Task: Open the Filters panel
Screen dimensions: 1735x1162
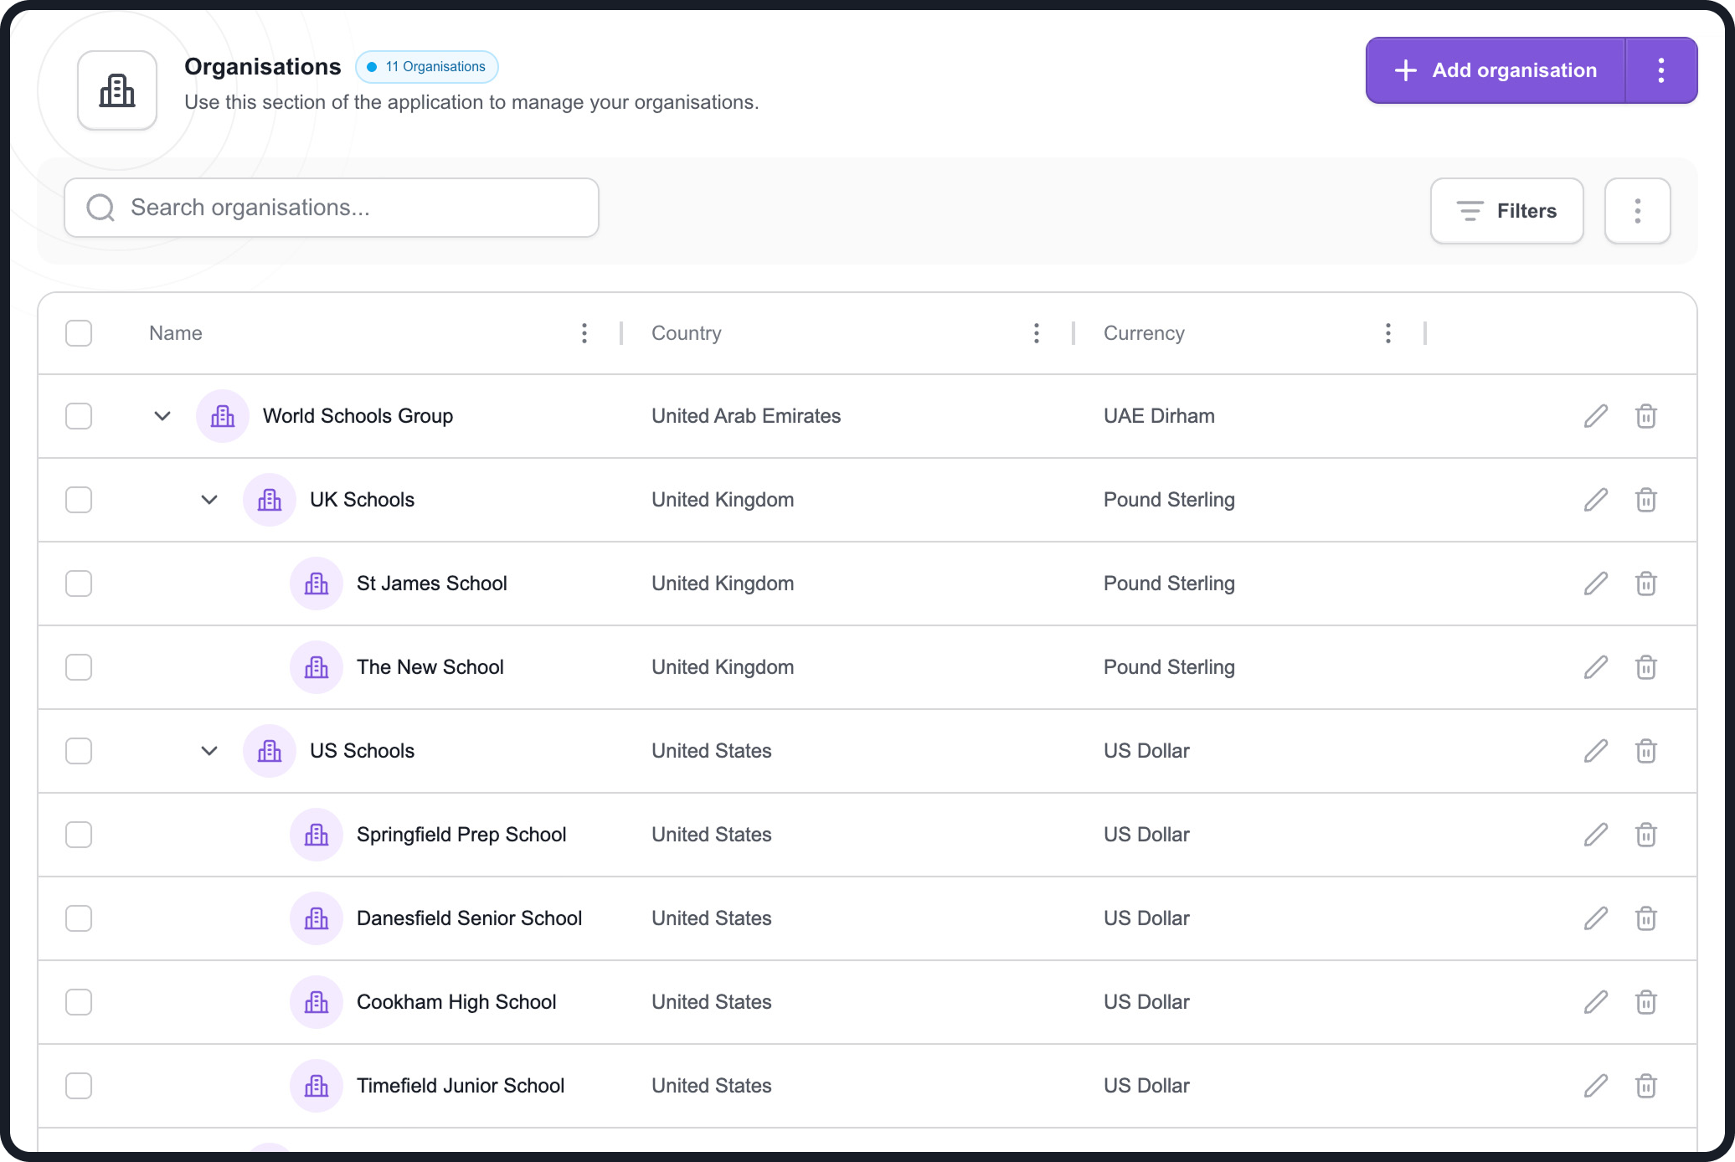Action: click(1506, 211)
